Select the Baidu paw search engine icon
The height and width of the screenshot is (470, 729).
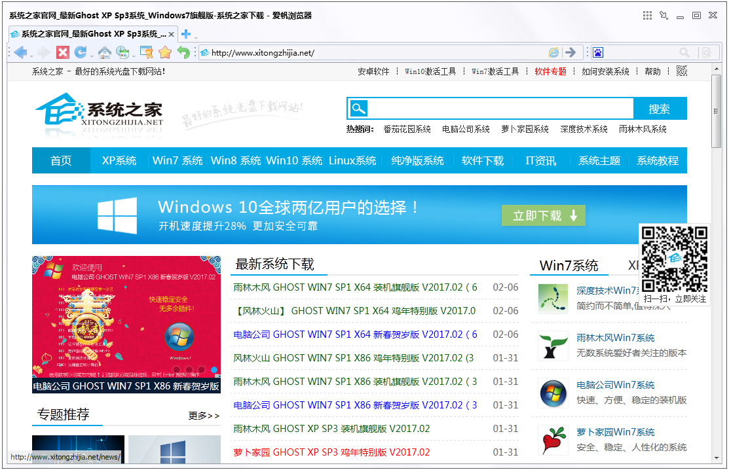click(598, 52)
